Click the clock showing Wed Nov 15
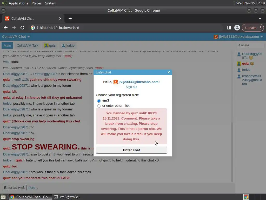The image size is (266, 200). (x=250, y=3)
